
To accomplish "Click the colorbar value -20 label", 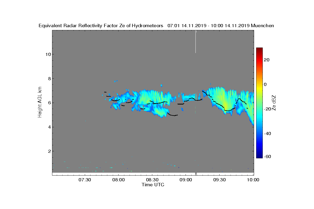I will 267,109.
